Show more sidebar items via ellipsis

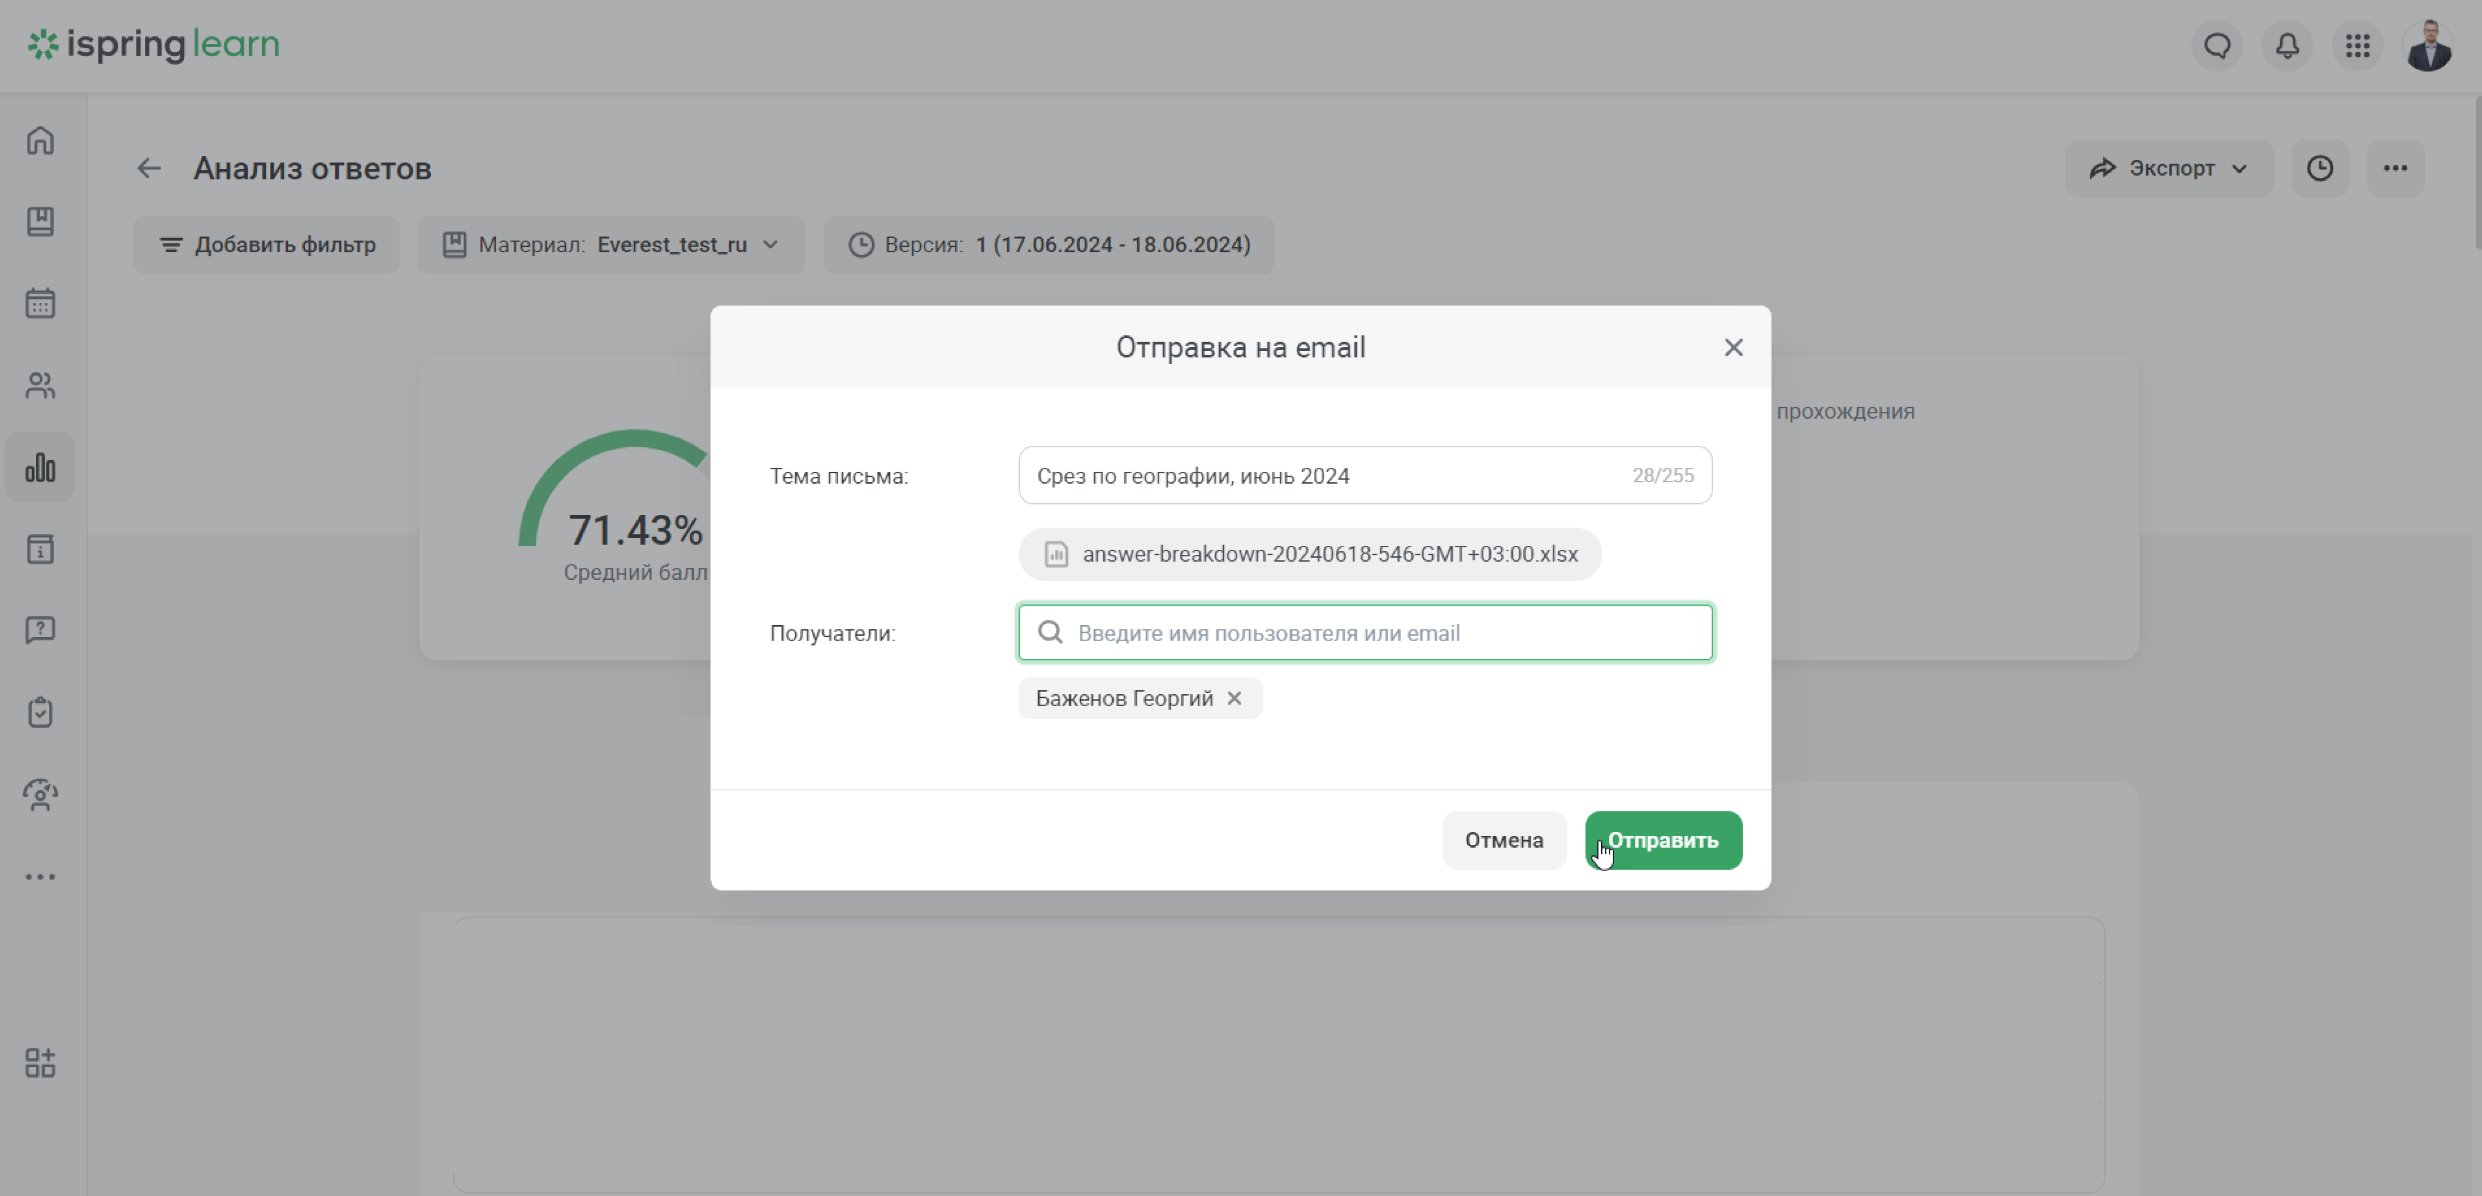coord(41,876)
